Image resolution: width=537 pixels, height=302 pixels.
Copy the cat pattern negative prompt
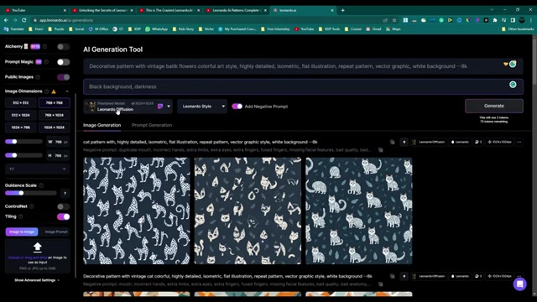(380, 150)
